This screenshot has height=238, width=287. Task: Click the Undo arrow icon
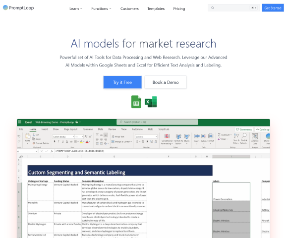[19, 136]
